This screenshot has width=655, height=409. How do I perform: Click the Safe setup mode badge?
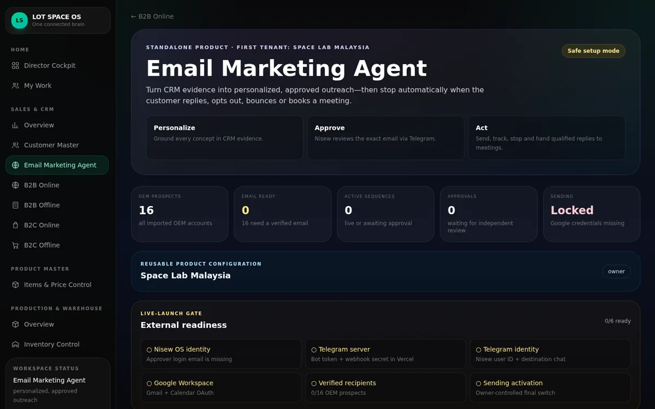coord(593,51)
